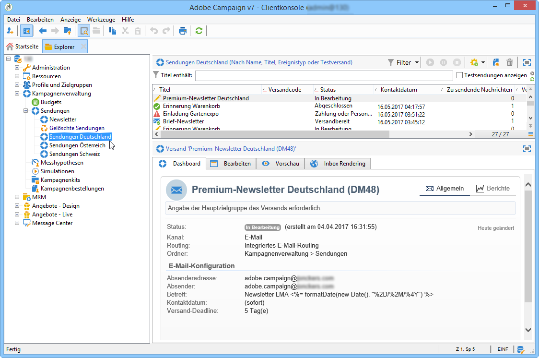
Task: Open the Anzeige menu
Action: [70, 20]
